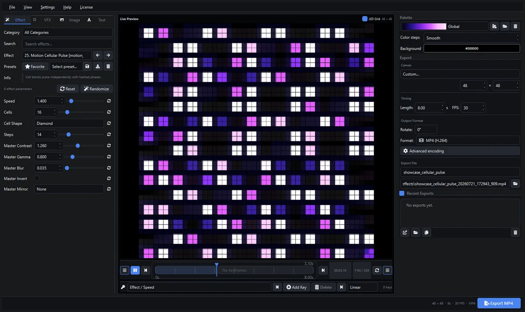Open the exported file externally

tap(405, 233)
